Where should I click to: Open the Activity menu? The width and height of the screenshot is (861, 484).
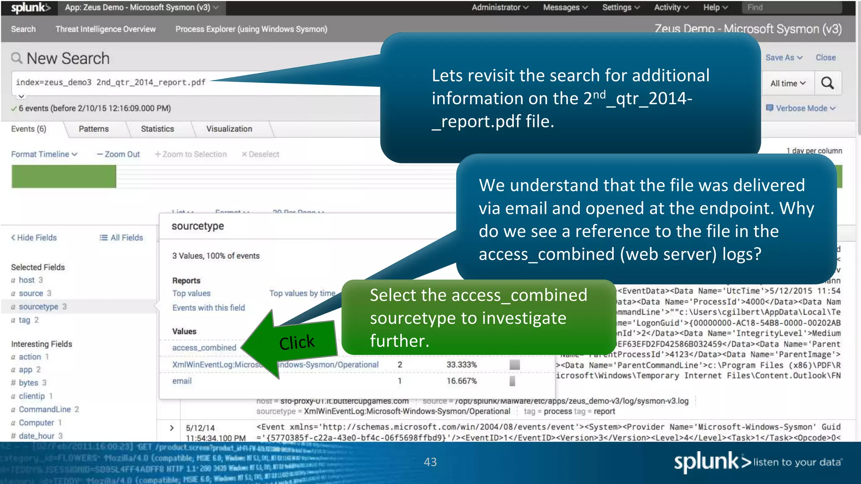point(671,8)
